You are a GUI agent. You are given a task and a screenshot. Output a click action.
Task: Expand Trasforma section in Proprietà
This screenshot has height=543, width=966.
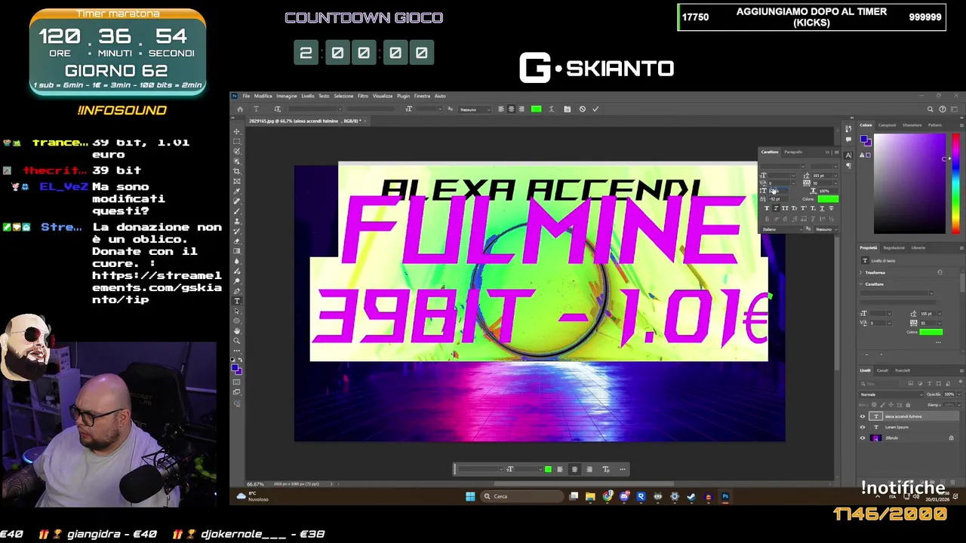860,273
